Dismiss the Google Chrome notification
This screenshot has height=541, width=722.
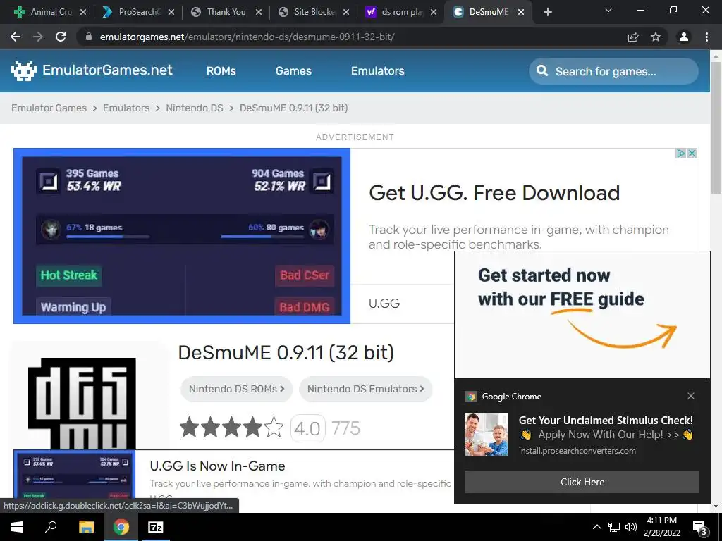pyautogui.click(x=691, y=396)
